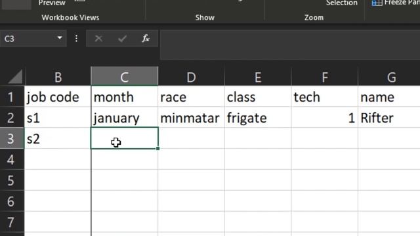Click the 'job code' cell

[58, 96]
